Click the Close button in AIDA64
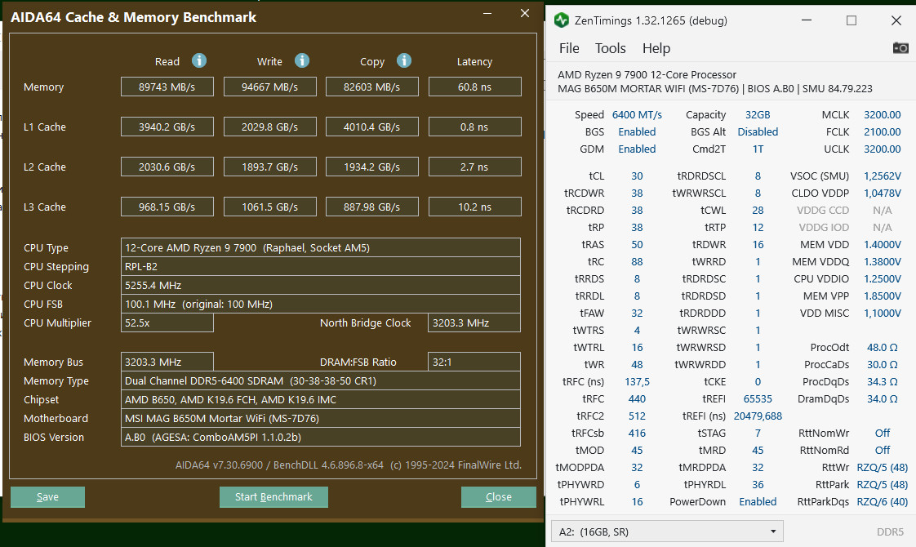The height and width of the screenshot is (547, 916). (x=498, y=496)
